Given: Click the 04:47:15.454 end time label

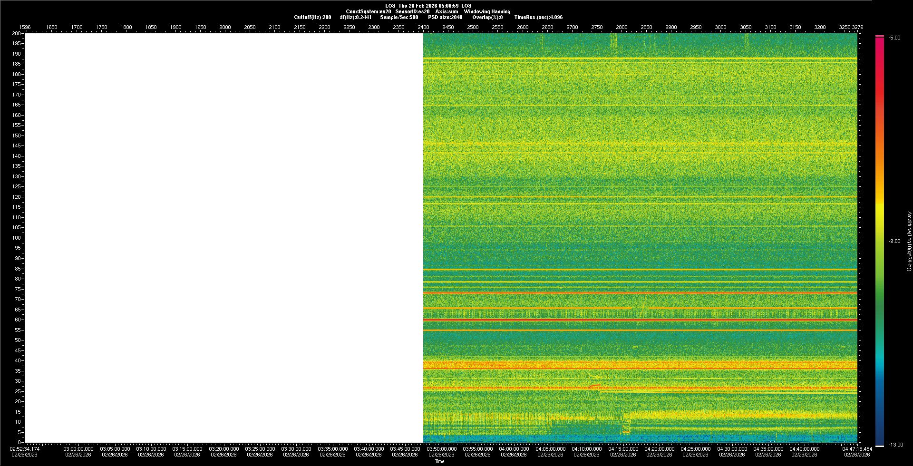Looking at the screenshot, I should pyautogui.click(x=857, y=449).
